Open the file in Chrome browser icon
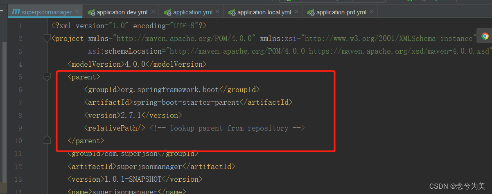Viewport: 492px width, 194px height. point(485,36)
